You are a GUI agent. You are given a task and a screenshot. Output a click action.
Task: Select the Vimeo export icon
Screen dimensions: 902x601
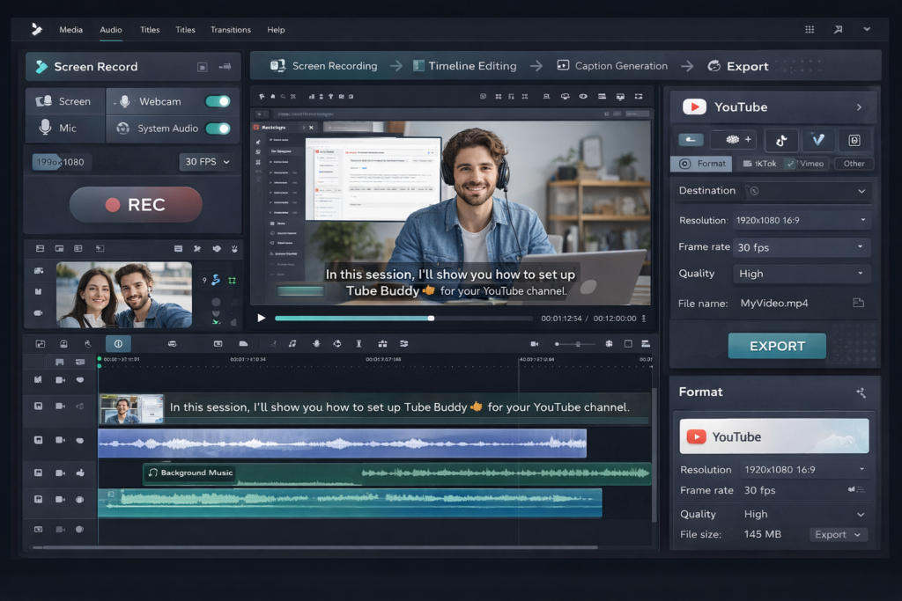819,141
